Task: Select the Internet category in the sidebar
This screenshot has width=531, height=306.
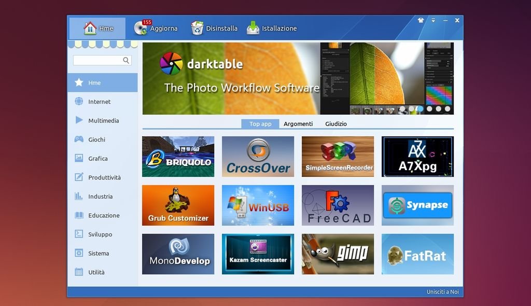Action: (x=99, y=102)
